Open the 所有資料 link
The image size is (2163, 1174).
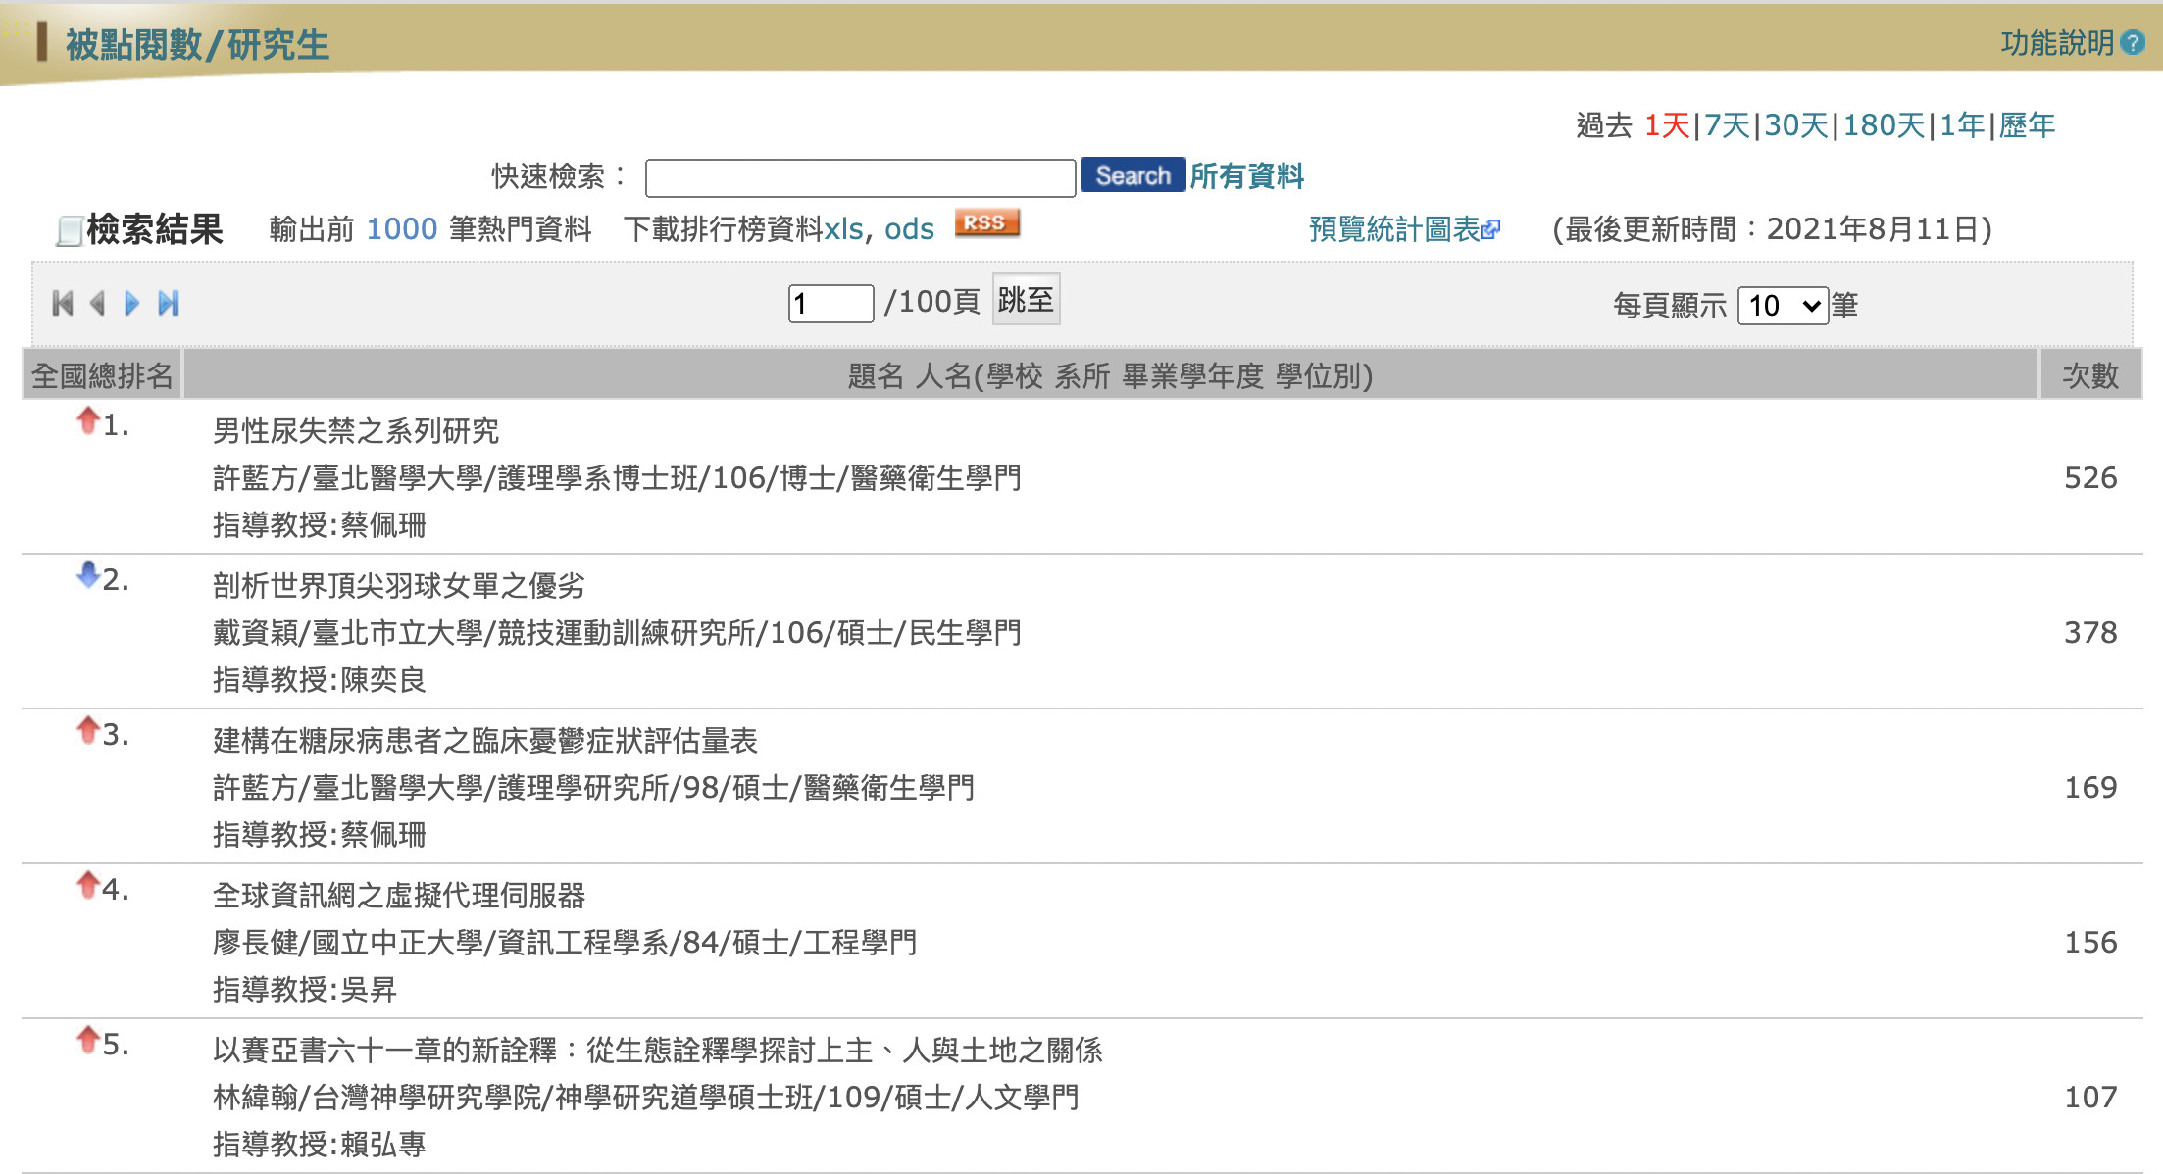1247,176
